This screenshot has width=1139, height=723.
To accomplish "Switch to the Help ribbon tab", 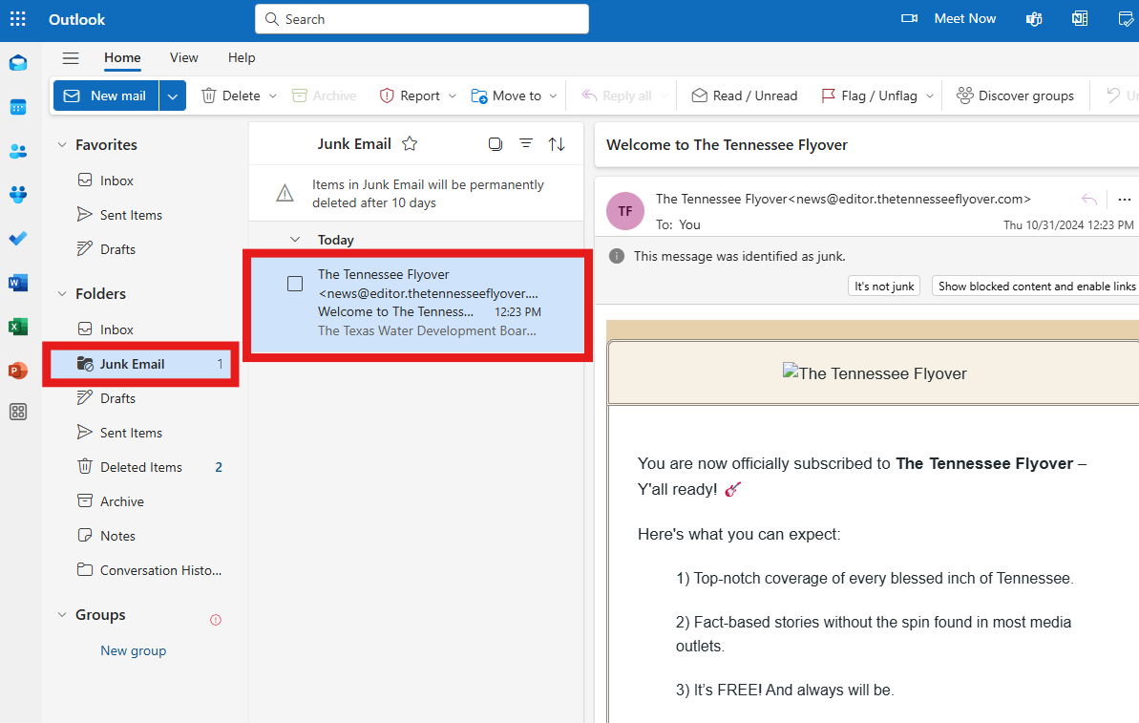I will (x=242, y=58).
